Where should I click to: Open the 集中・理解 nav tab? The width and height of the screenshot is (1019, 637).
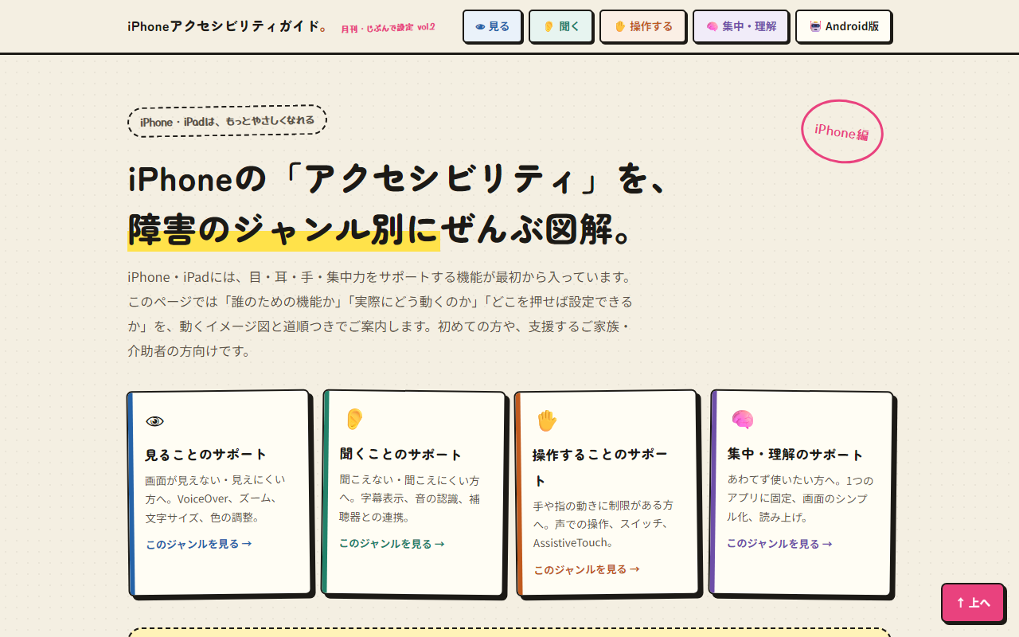[740, 26]
